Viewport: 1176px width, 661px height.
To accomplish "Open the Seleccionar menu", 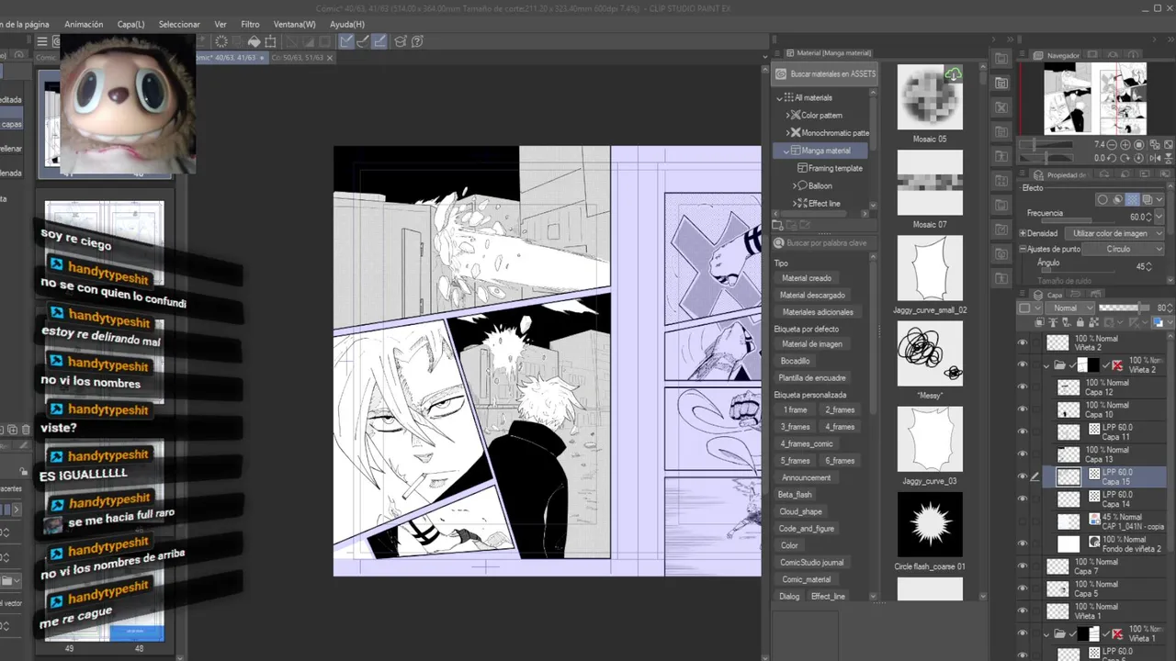I will tap(179, 24).
